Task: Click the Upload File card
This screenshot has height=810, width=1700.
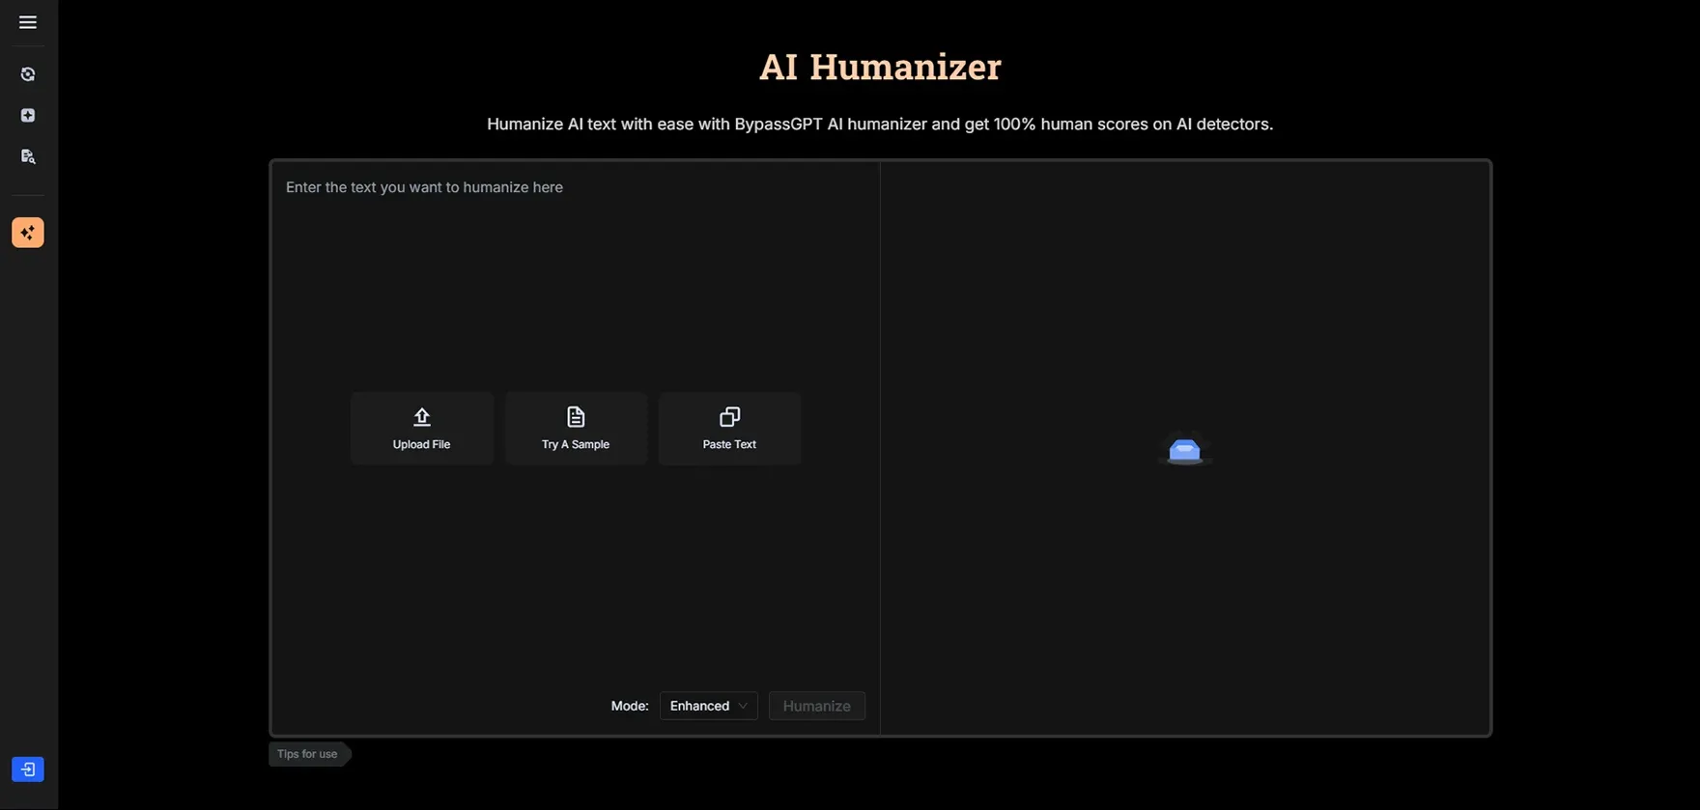Action: pos(422,429)
